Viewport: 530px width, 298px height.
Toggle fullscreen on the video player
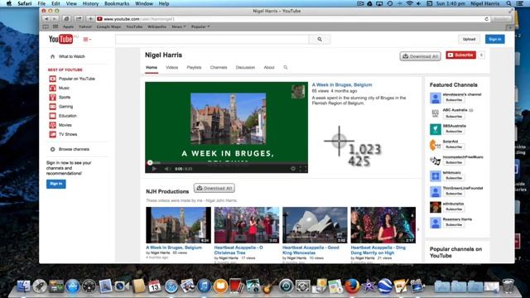(303, 169)
